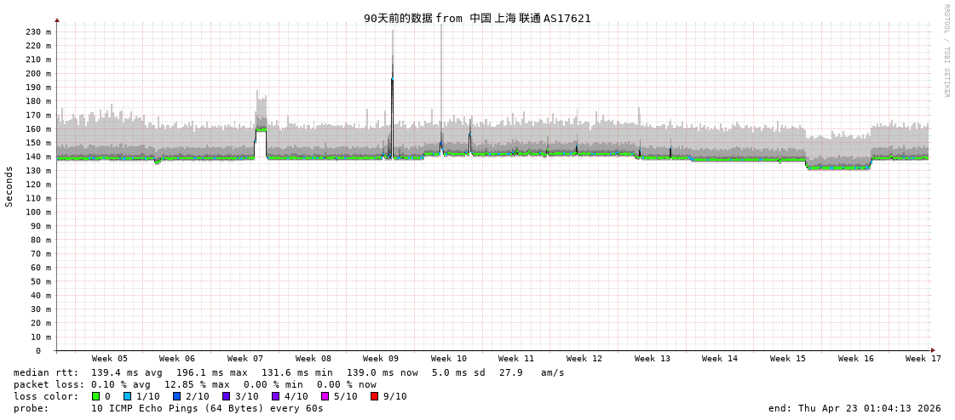The width and height of the screenshot is (955, 420).
Task: Click the lowered latency dip in Week 16
Action: (838, 167)
